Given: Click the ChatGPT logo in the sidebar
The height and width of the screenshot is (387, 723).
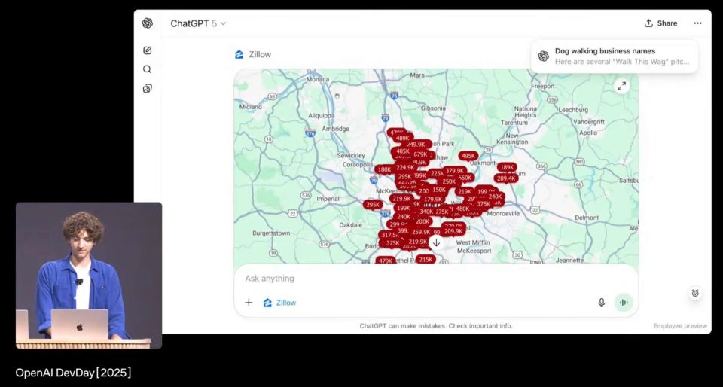Looking at the screenshot, I should click(x=147, y=23).
